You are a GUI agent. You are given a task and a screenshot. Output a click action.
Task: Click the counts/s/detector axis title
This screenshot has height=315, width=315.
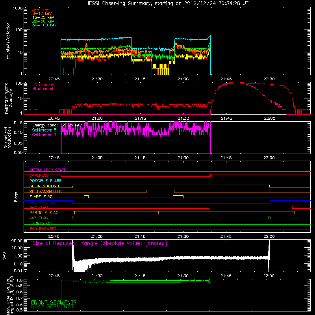(x=8, y=41)
